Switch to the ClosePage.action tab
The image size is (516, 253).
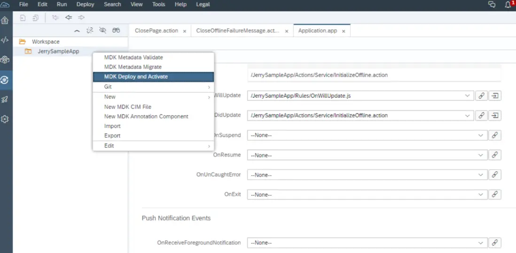click(x=156, y=31)
